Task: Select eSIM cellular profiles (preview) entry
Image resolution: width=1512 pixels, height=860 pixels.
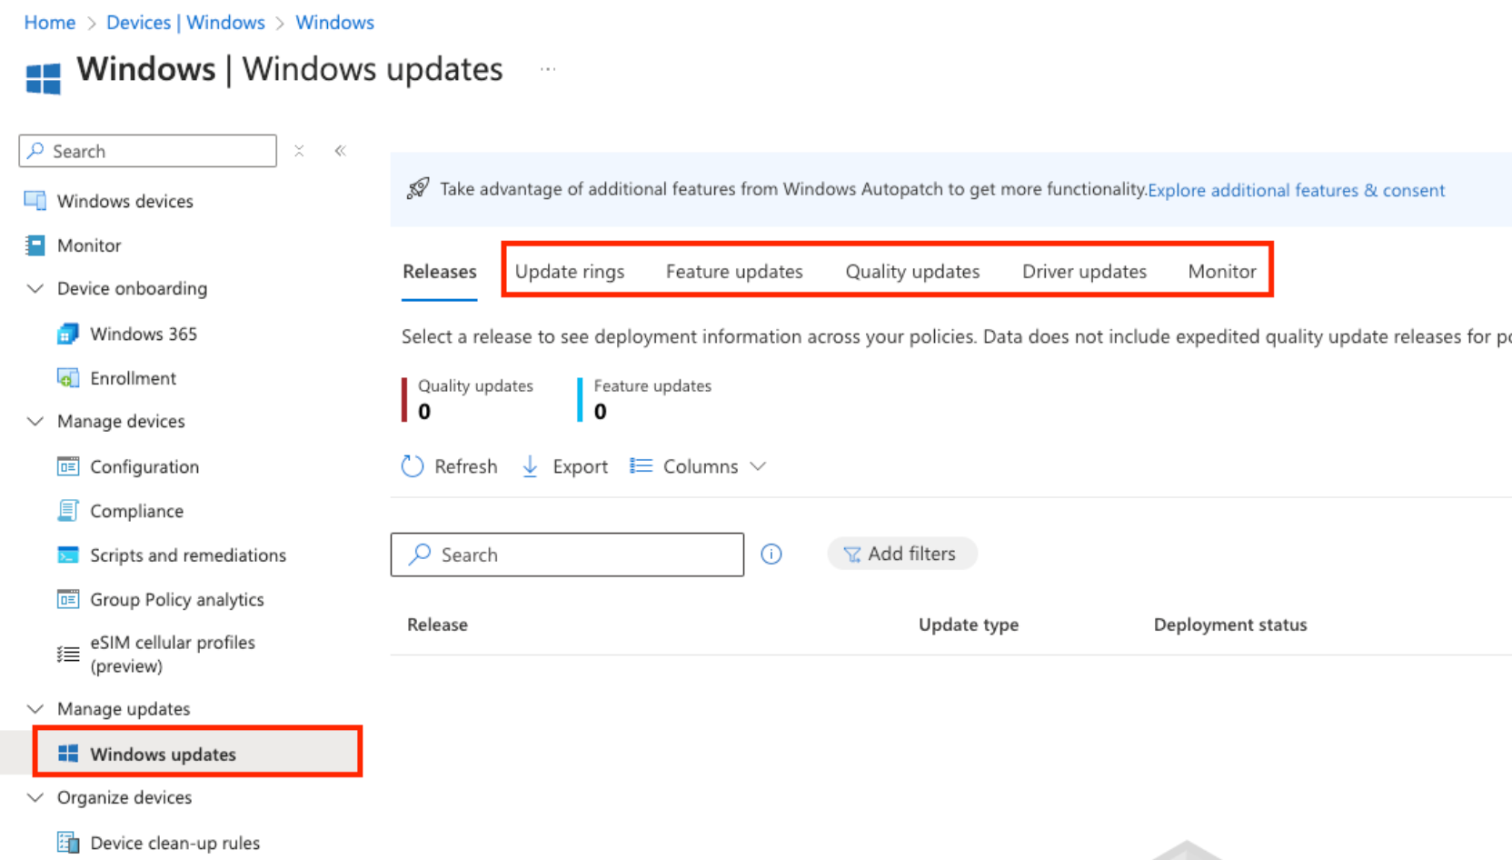Action: [173, 654]
